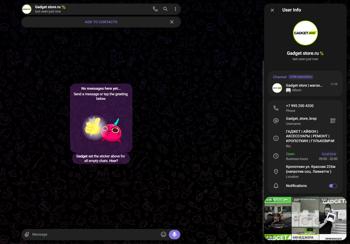Show the QR code for the username

333,121
